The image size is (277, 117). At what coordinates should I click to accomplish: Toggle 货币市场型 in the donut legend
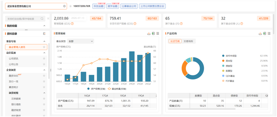(229, 56)
